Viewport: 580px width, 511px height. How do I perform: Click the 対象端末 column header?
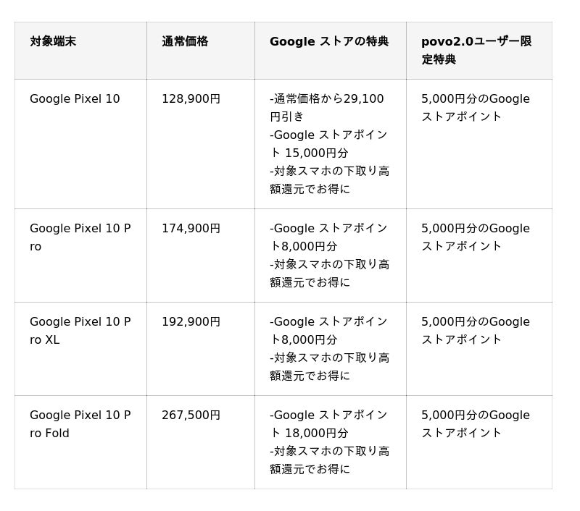coord(53,42)
